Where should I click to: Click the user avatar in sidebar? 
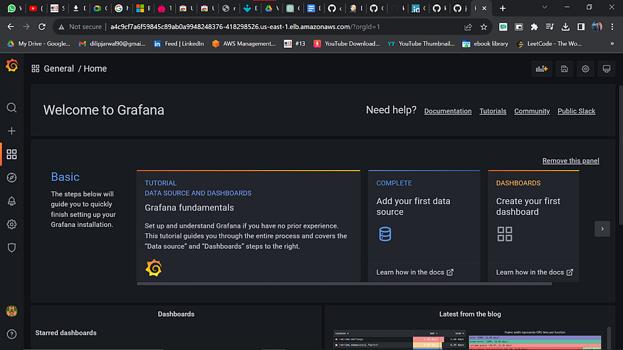pos(11,311)
